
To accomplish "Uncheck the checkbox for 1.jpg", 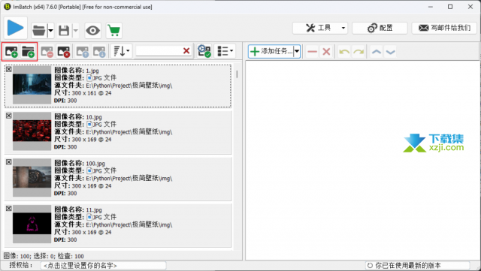I will 9,69.
